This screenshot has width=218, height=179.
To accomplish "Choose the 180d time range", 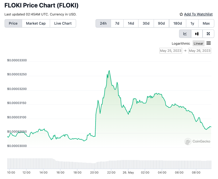I will [178, 23].
